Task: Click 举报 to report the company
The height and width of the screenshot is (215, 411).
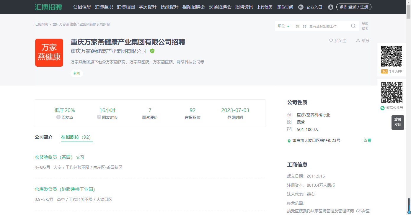Action: pyautogui.click(x=365, y=41)
